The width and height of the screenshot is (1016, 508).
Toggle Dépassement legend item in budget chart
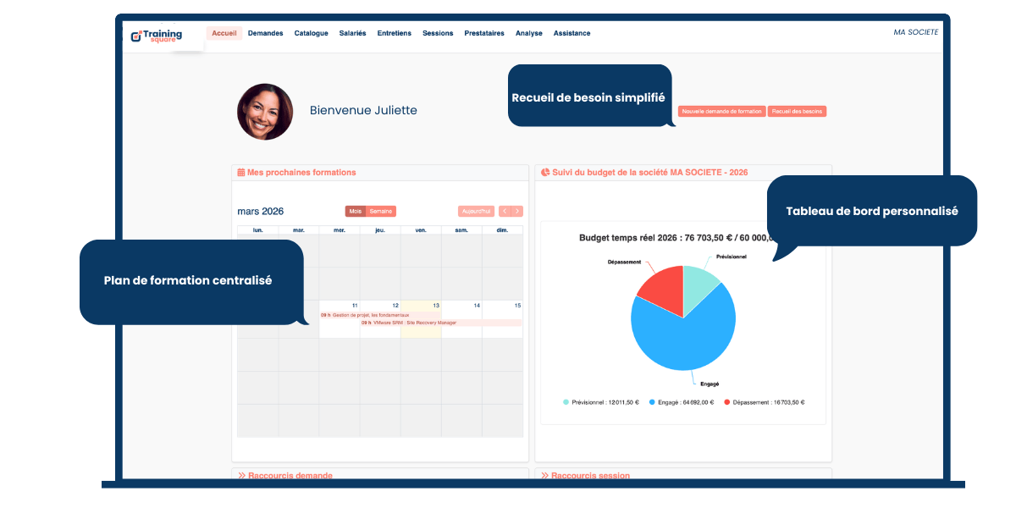764,403
